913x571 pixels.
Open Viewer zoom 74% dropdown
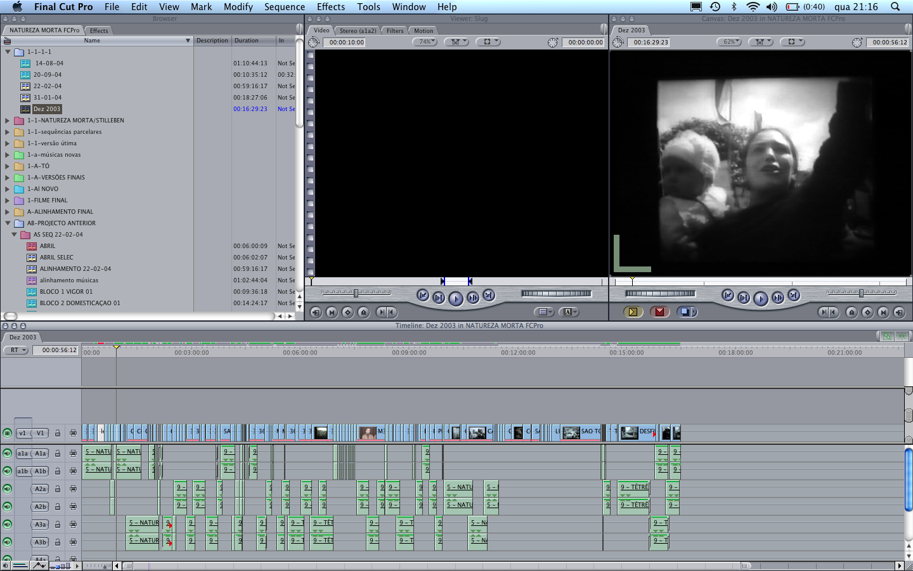425,42
